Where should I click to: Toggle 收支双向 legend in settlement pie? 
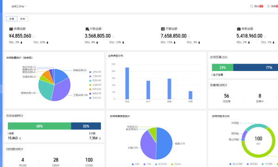coord(161,164)
